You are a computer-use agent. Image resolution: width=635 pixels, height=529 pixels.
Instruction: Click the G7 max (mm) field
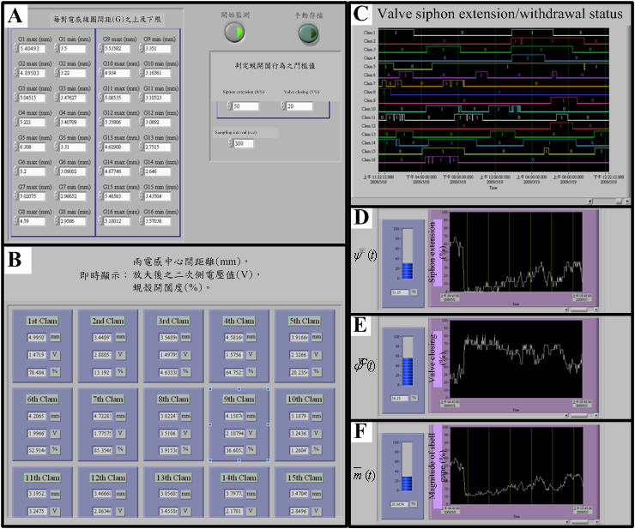click(33, 196)
